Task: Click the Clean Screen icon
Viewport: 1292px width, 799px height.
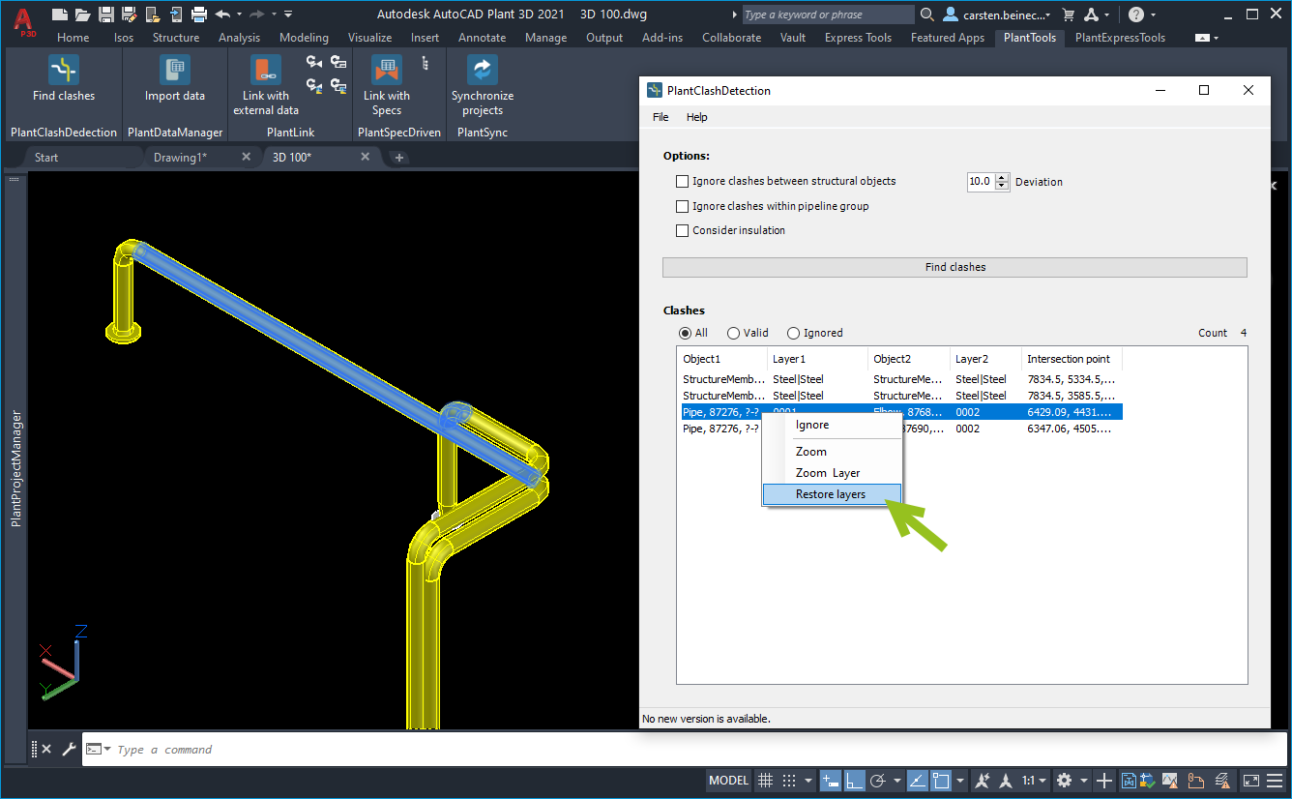Action: point(1251,781)
